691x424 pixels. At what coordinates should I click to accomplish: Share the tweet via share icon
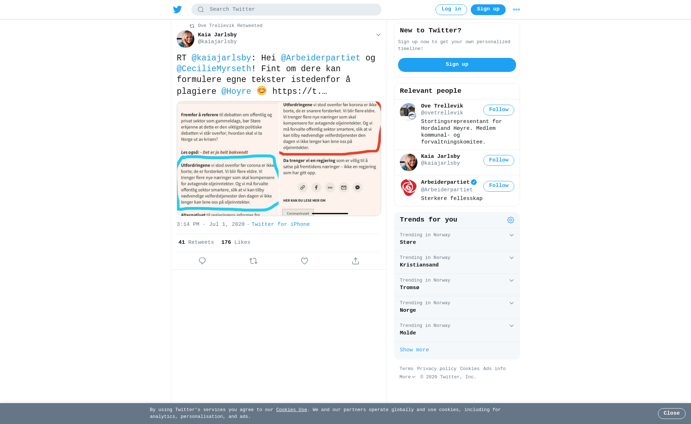(x=356, y=261)
